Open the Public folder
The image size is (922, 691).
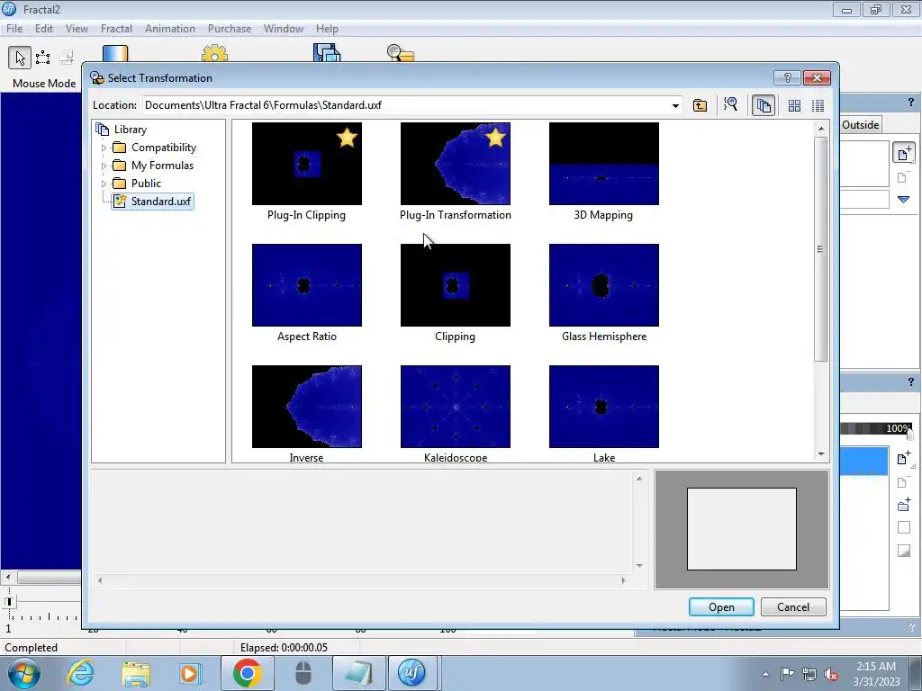(146, 184)
